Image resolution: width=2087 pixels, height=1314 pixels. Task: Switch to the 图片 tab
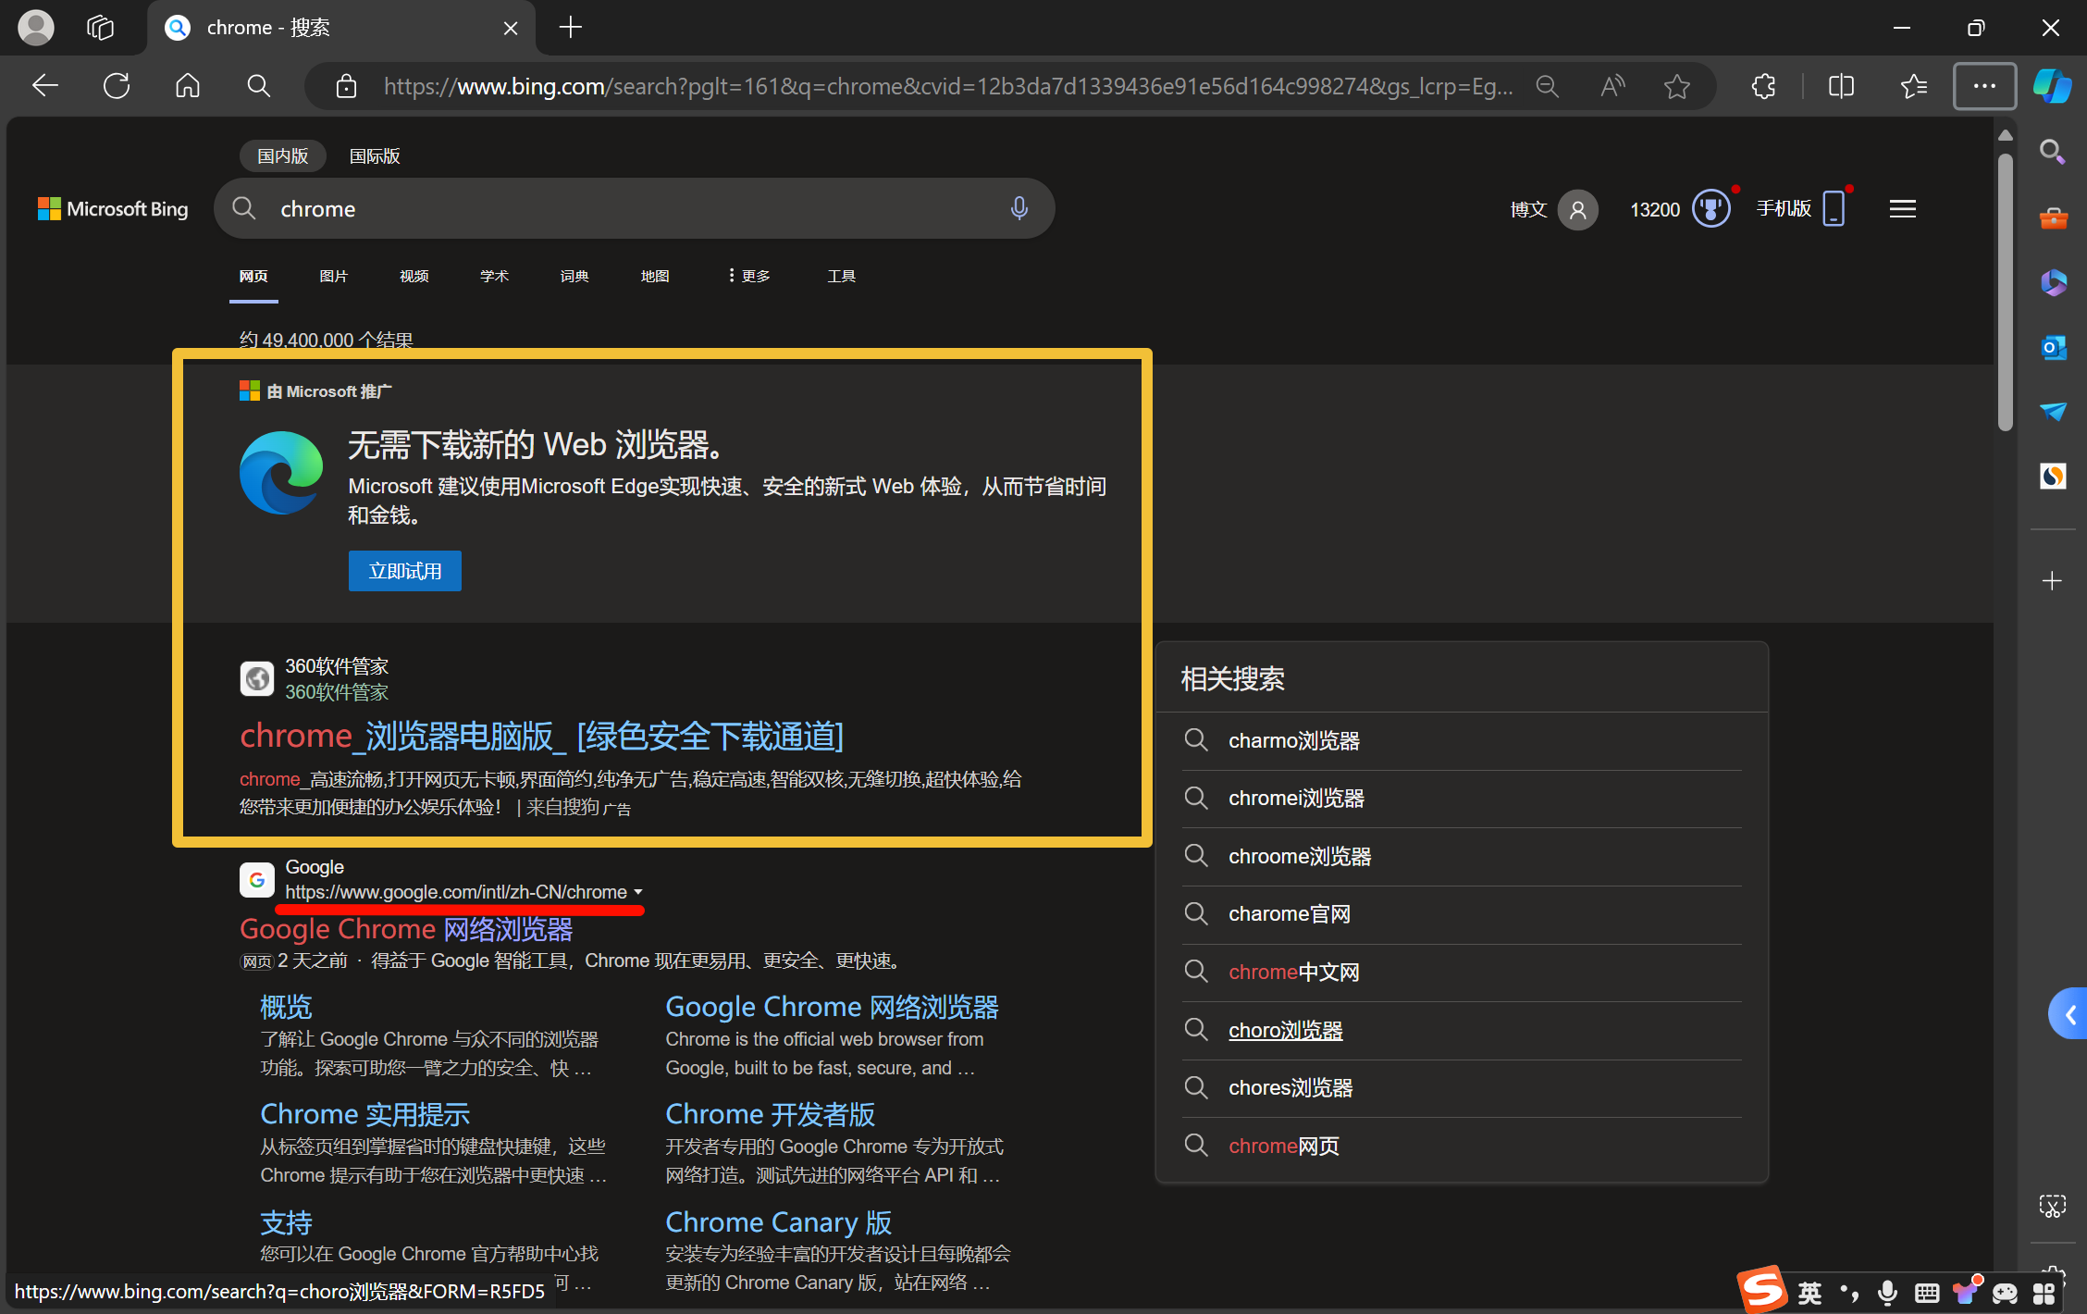pos(333,276)
